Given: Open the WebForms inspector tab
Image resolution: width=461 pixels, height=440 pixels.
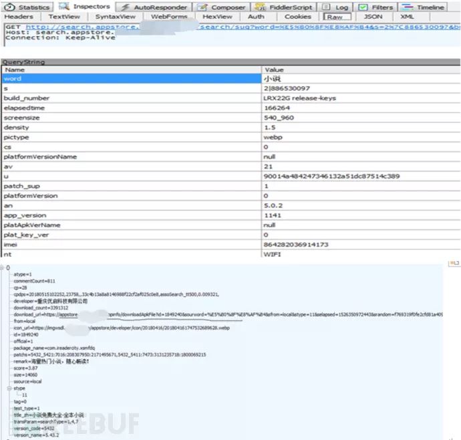Looking at the screenshot, I should pos(169,17).
